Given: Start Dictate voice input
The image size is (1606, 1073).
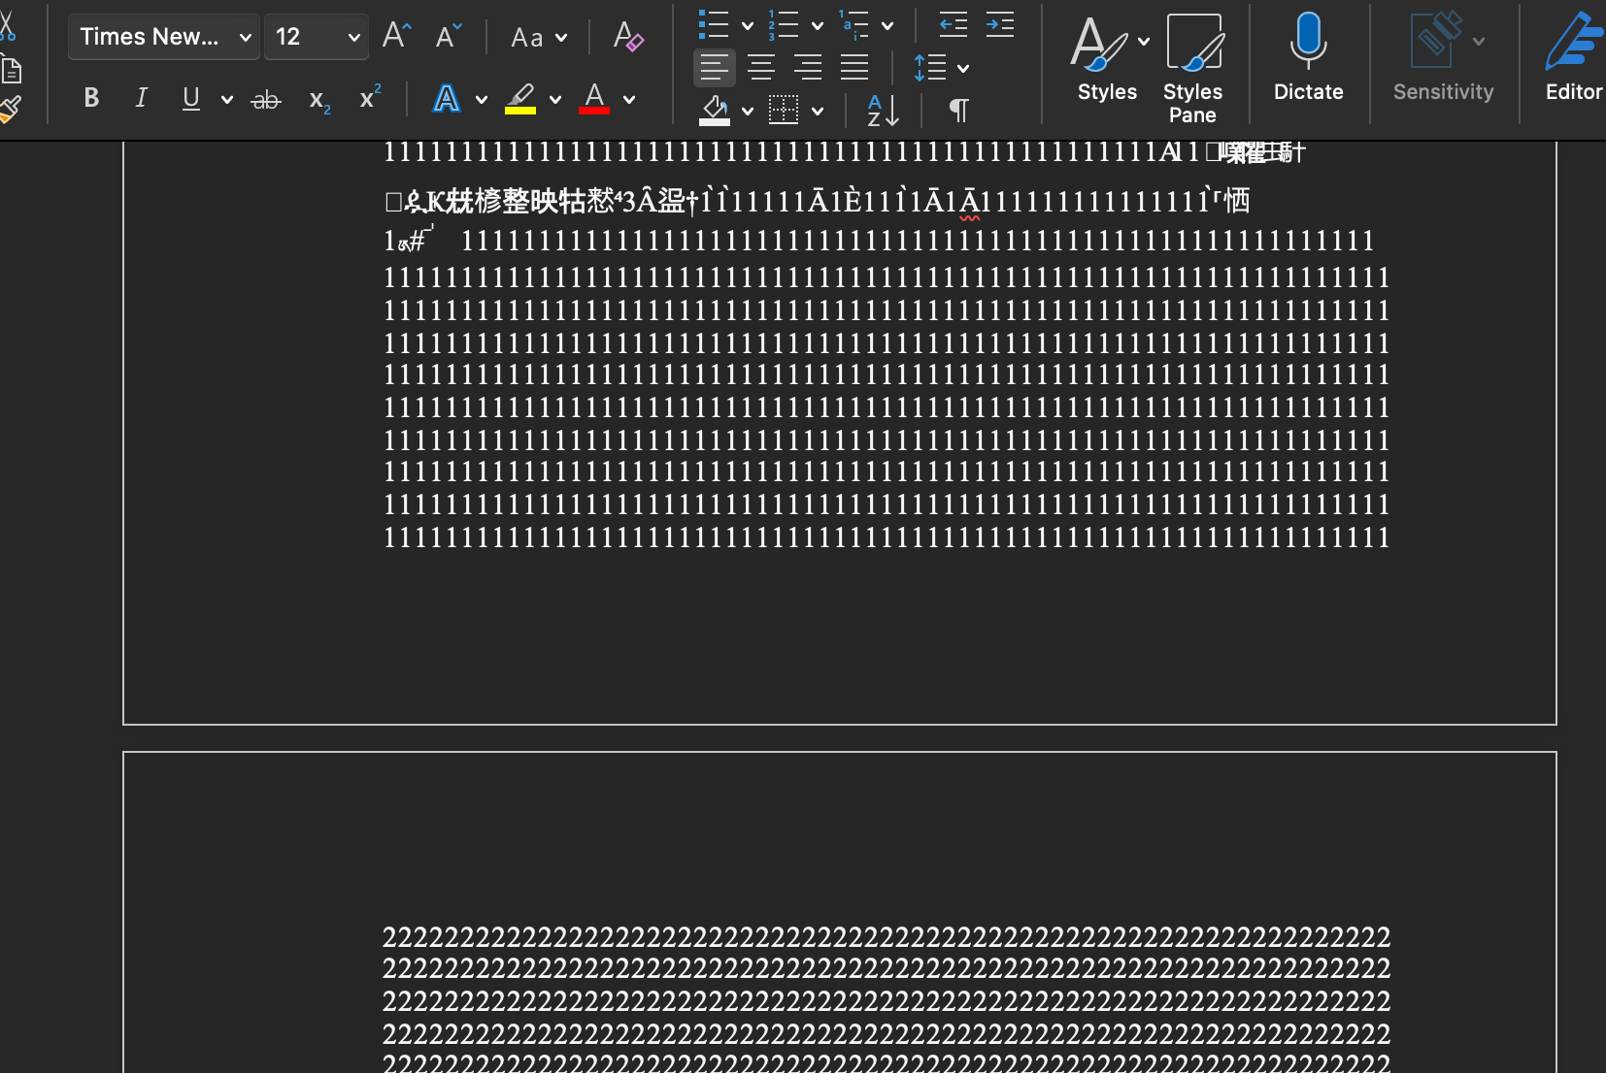Looking at the screenshot, I should click(x=1309, y=57).
